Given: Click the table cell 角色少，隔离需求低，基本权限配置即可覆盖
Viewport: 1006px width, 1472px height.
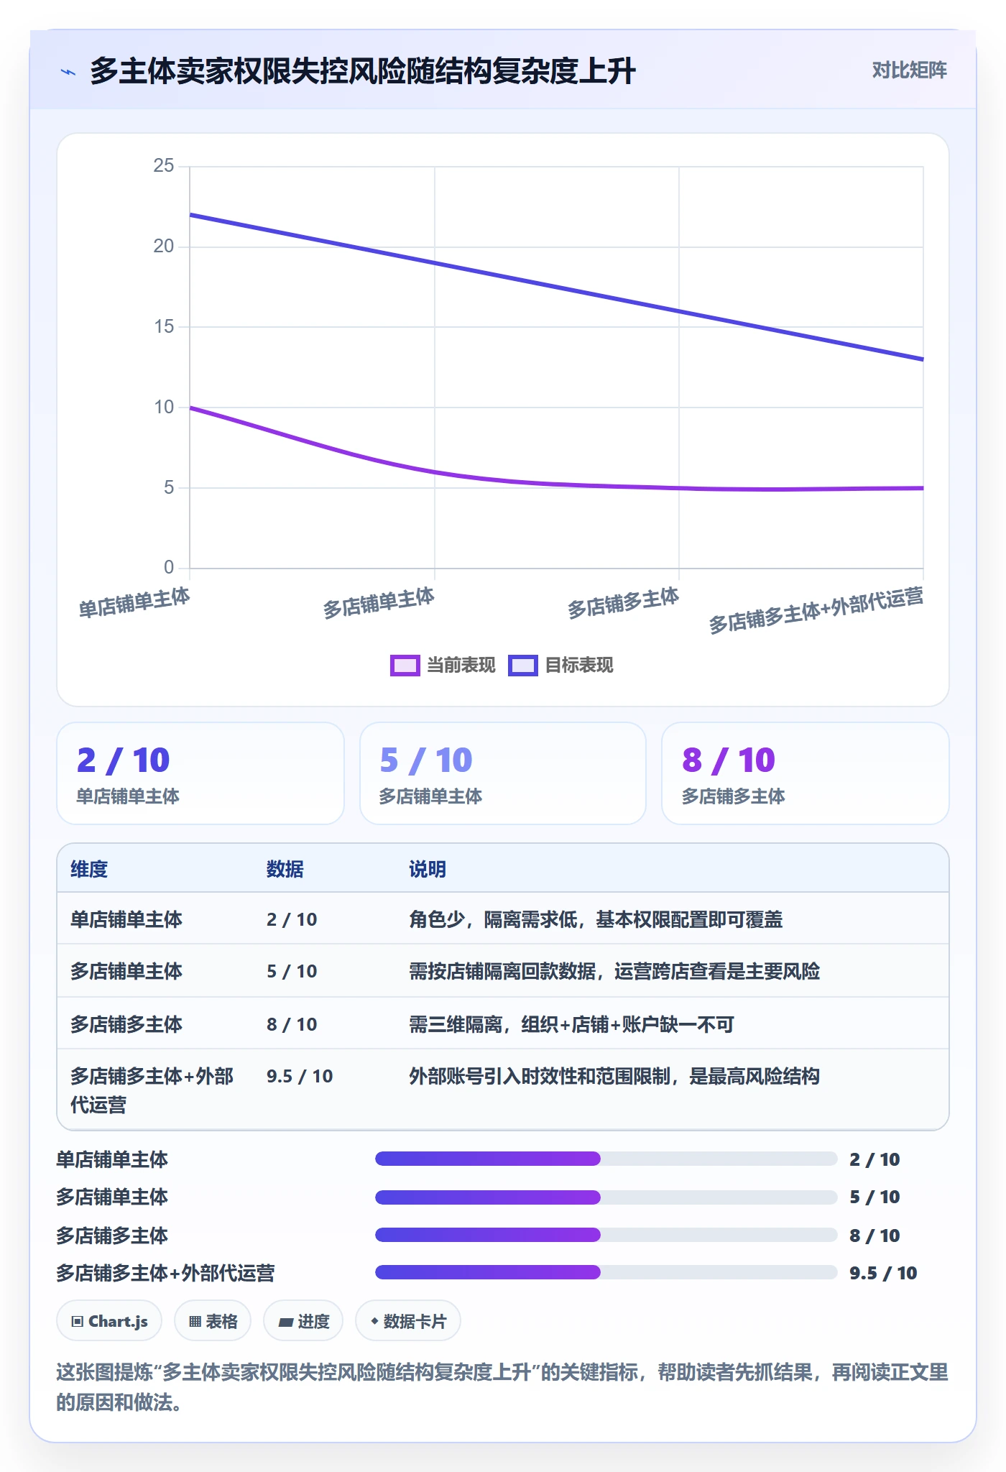Looking at the screenshot, I should pyautogui.click(x=596, y=919).
